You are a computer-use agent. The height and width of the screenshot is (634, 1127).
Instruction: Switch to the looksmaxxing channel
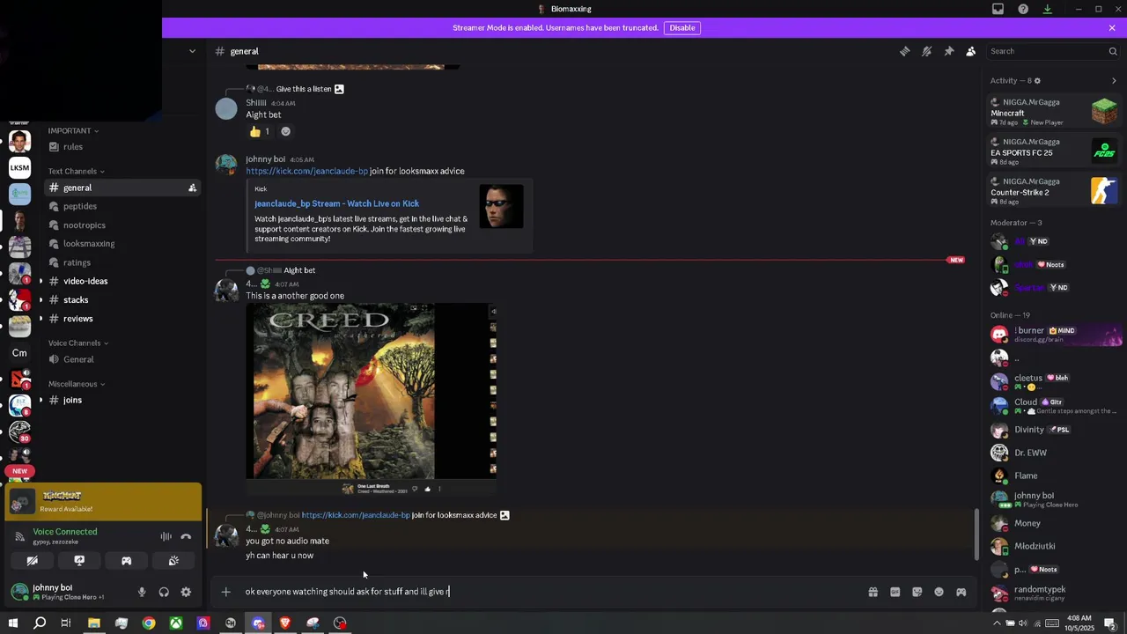(x=122, y=243)
